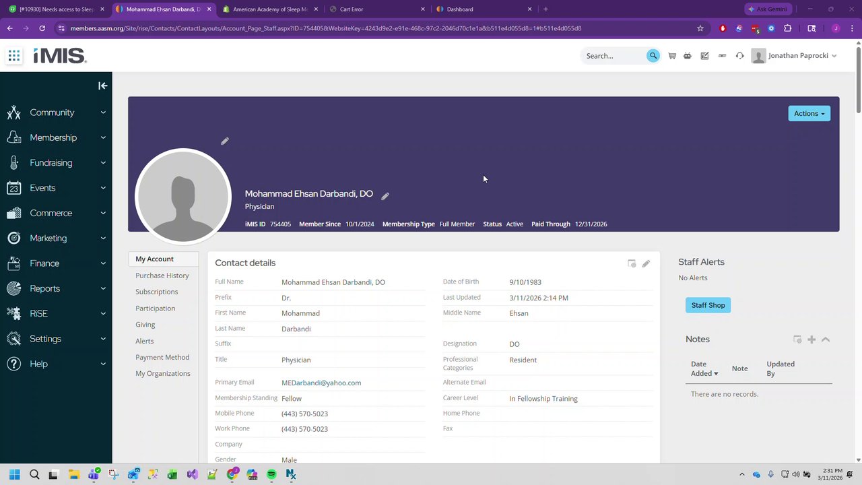
Task: Click the member profile photo placeholder
Action: pyautogui.click(x=183, y=196)
